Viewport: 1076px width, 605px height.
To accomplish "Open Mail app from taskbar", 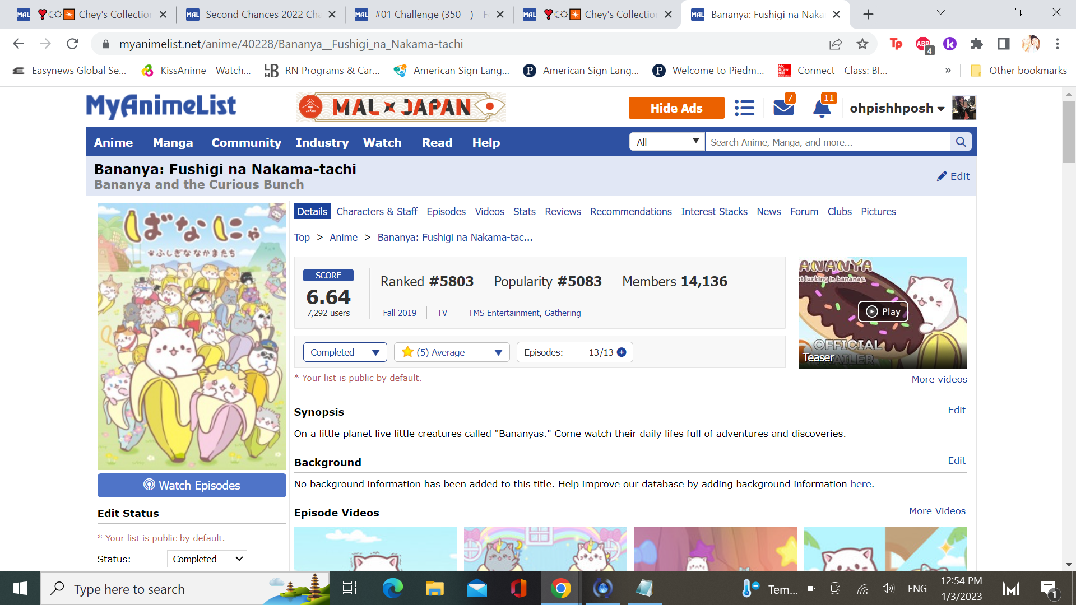I will 477,588.
